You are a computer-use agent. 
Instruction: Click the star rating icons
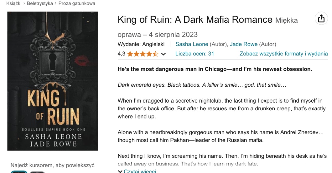tap(143, 54)
